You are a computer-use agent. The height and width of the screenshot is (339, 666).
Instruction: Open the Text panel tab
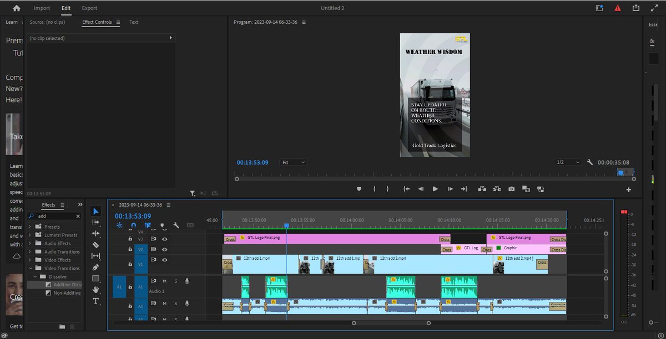134,22
